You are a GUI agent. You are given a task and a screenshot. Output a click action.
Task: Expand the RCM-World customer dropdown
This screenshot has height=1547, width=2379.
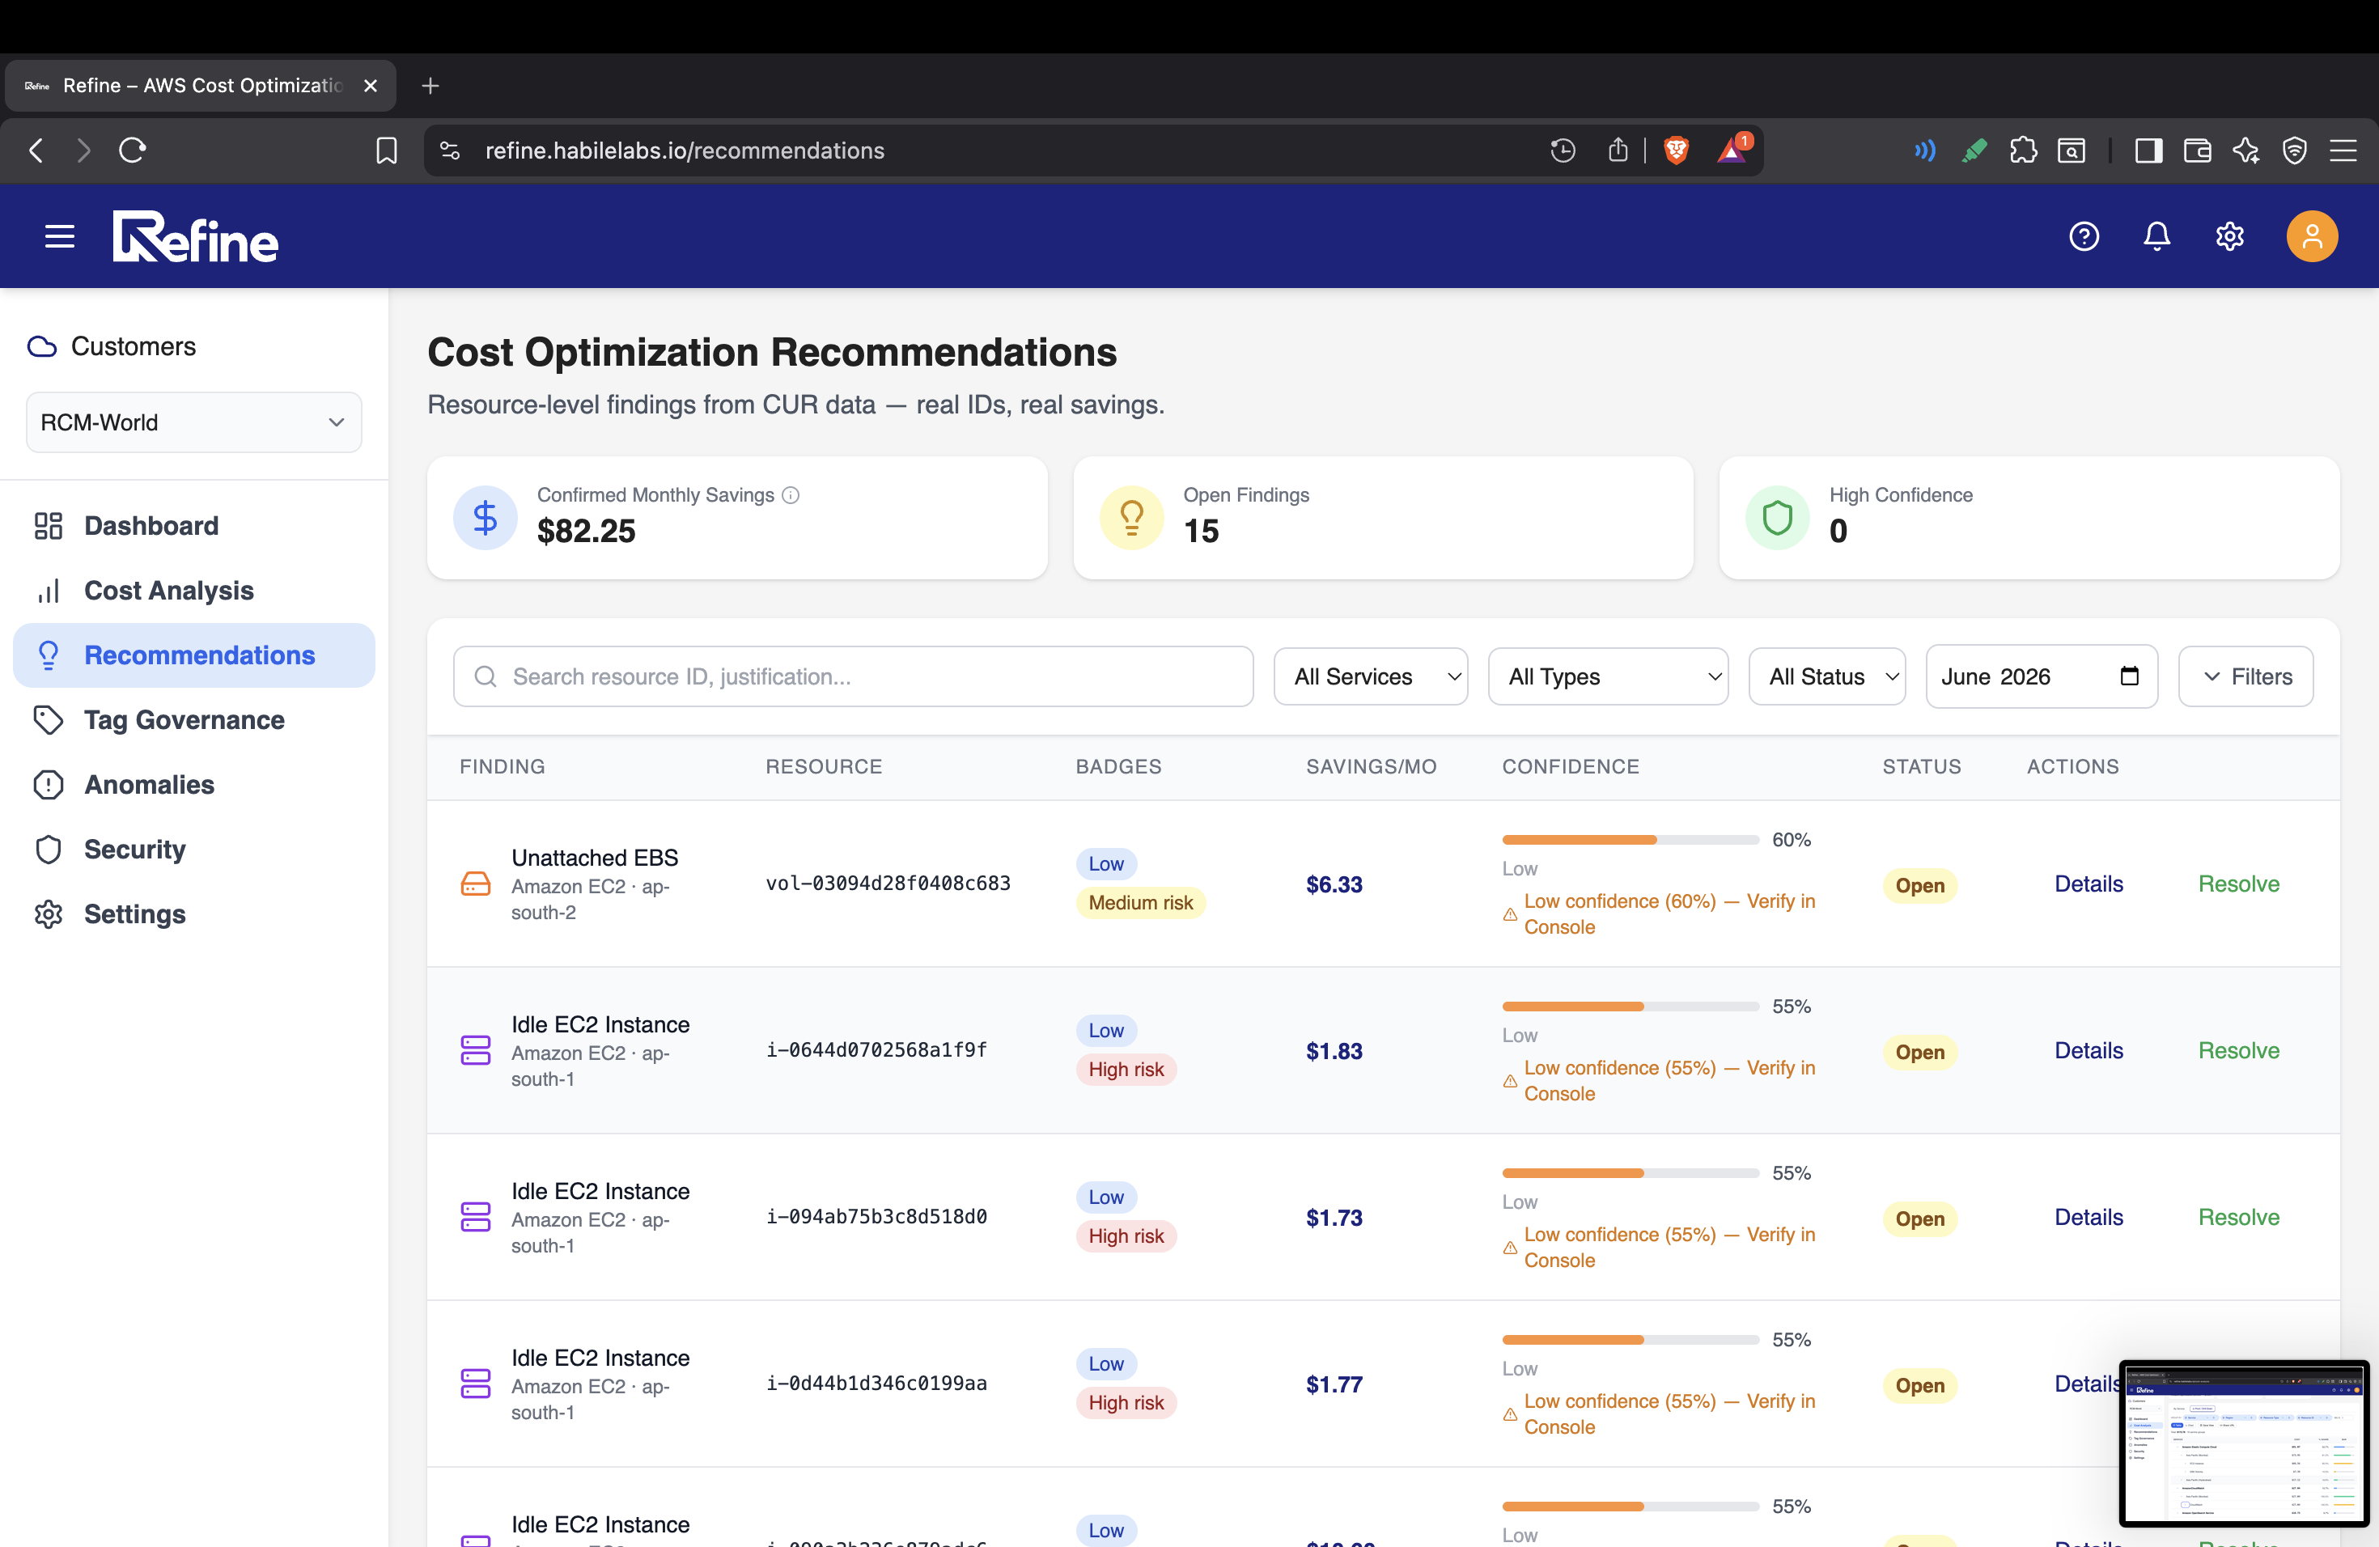pyautogui.click(x=194, y=422)
